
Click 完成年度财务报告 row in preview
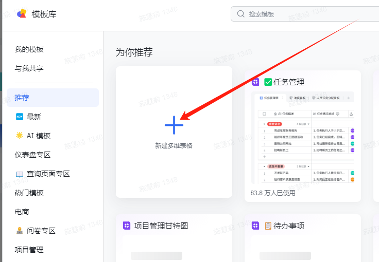(285, 130)
